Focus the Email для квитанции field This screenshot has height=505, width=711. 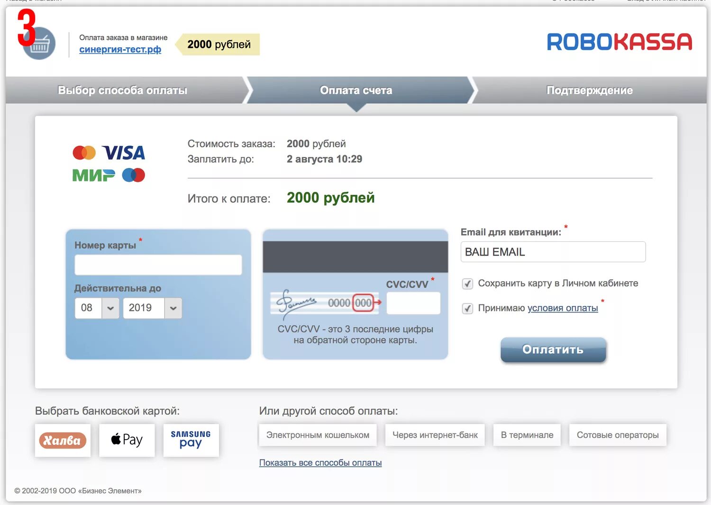553,252
